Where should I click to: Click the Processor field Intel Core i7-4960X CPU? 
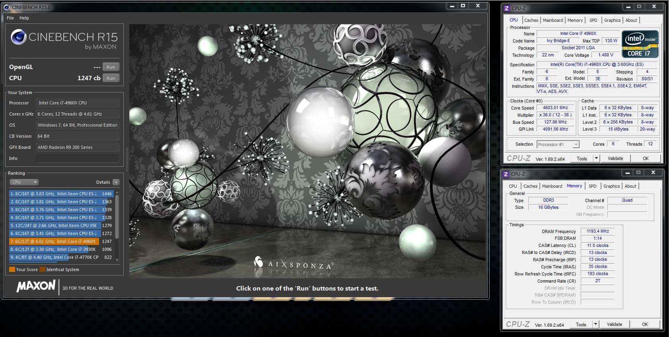pos(78,103)
